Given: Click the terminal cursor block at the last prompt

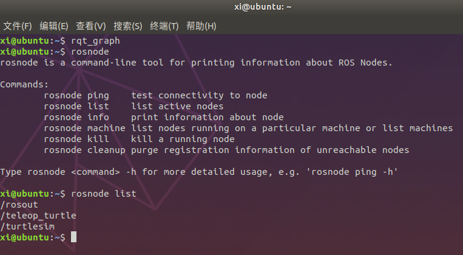Looking at the screenshot, I should coord(74,237).
